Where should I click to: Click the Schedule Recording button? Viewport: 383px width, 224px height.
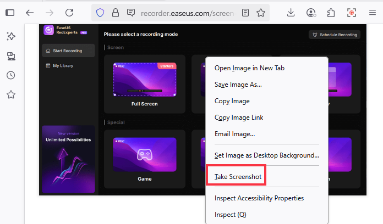point(335,35)
